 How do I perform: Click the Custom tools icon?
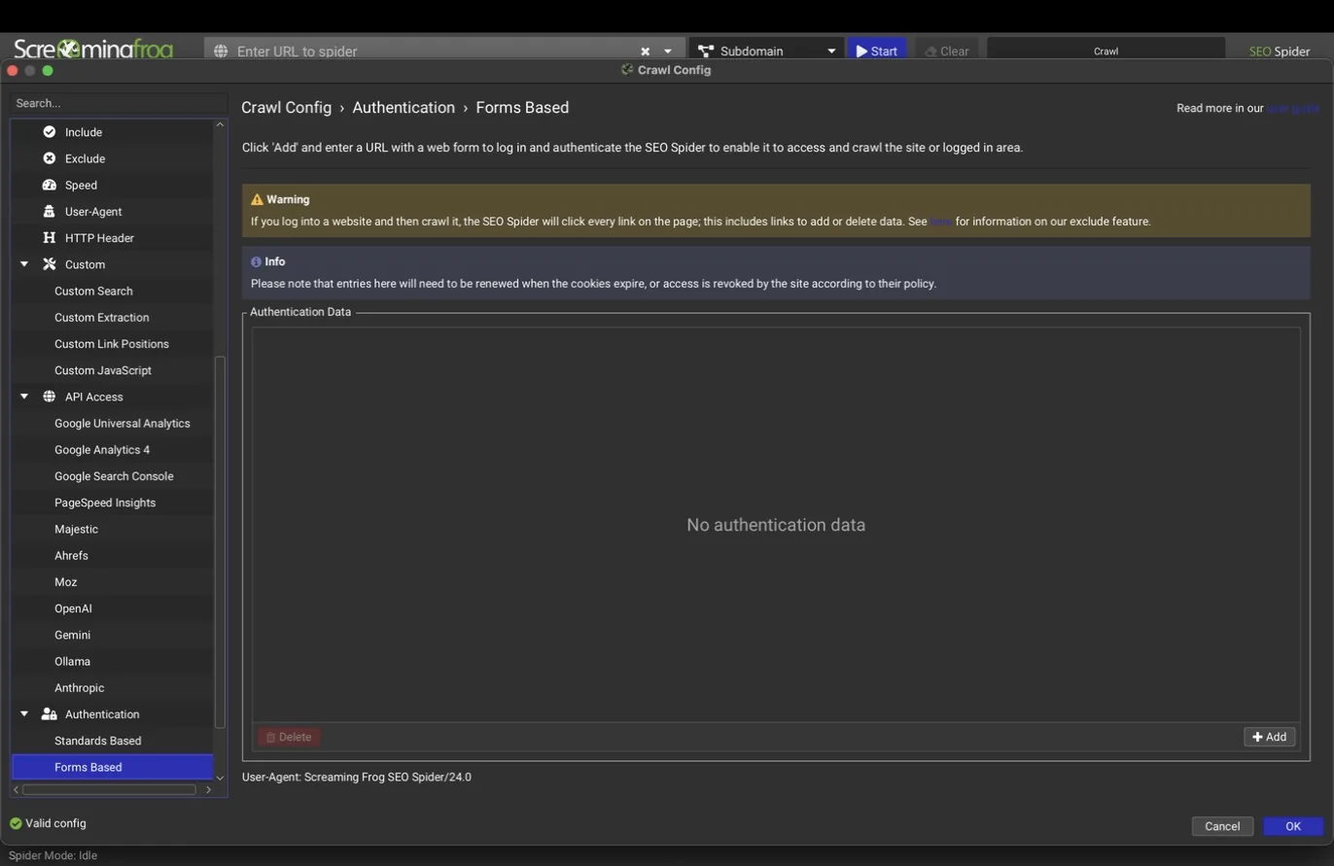pyautogui.click(x=50, y=264)
